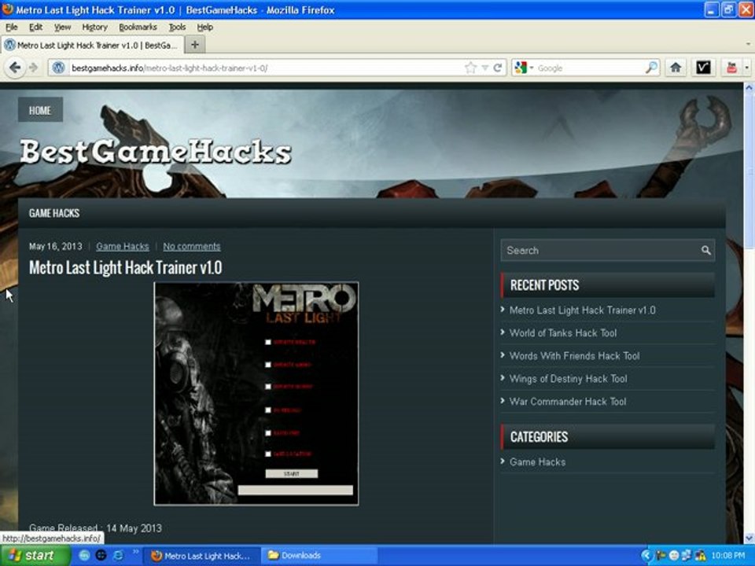
Task: Toggle the second checkbox in trainer image
Action: (x=268, y=365)
